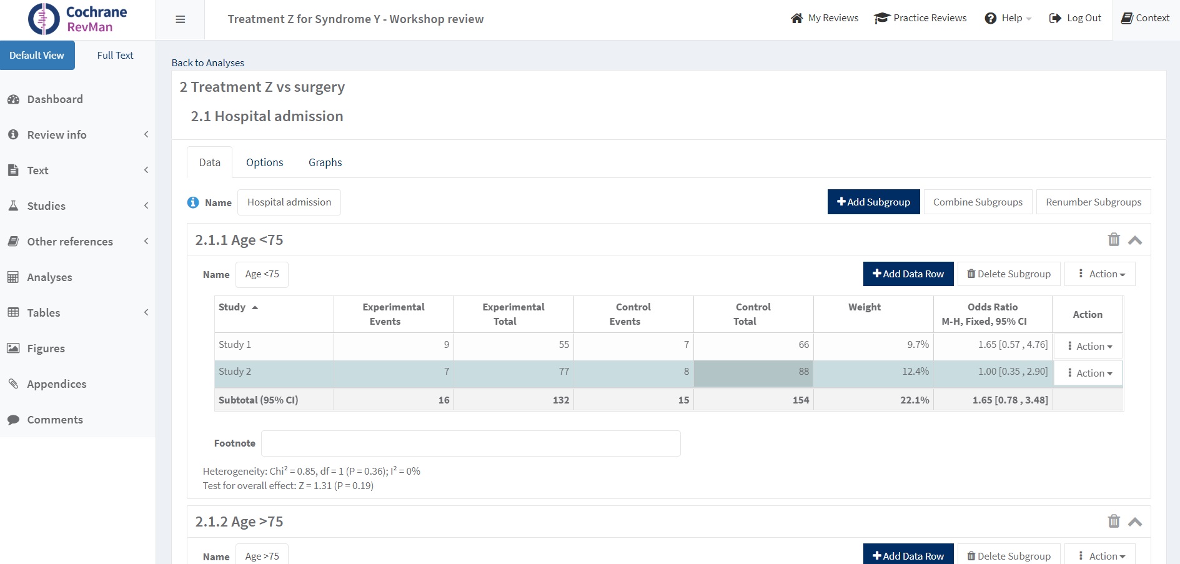Screen dimensions: 1180x564
Task: Go to My Reviews home
Action: pos(825,18)
